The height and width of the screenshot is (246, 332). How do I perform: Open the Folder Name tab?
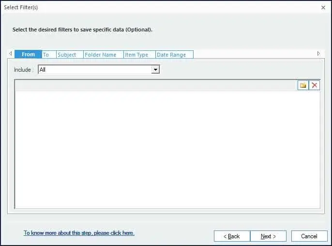[104, 55]
